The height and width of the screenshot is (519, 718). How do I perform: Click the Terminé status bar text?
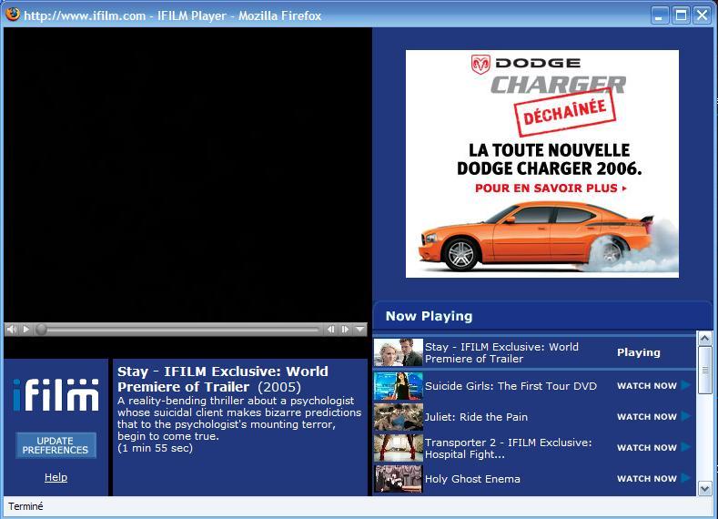(25, 506)
